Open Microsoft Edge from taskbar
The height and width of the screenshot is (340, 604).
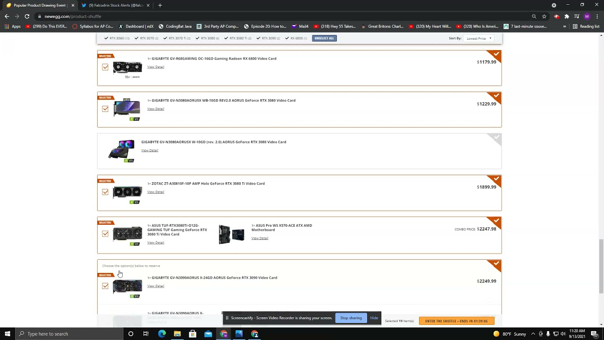(x=162, y=334)
